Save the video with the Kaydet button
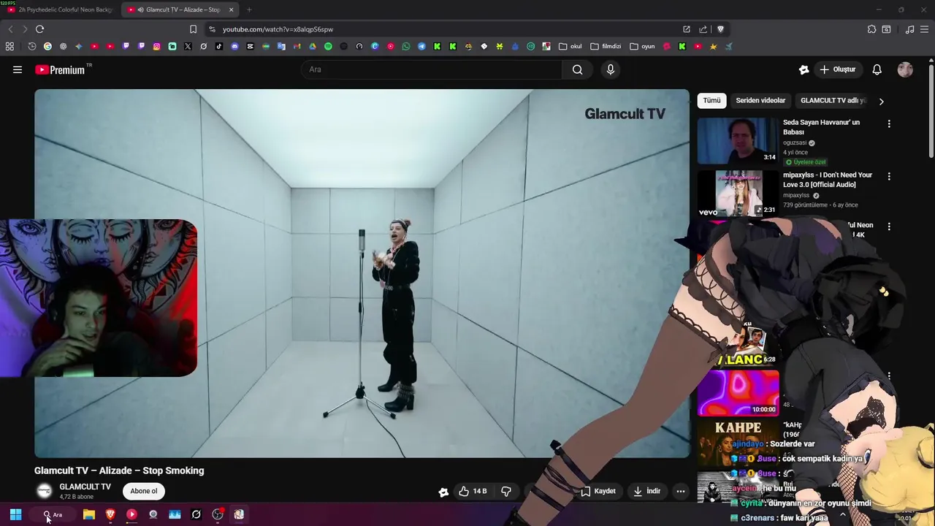The image size is (935, 526). (x=598, y=491)
